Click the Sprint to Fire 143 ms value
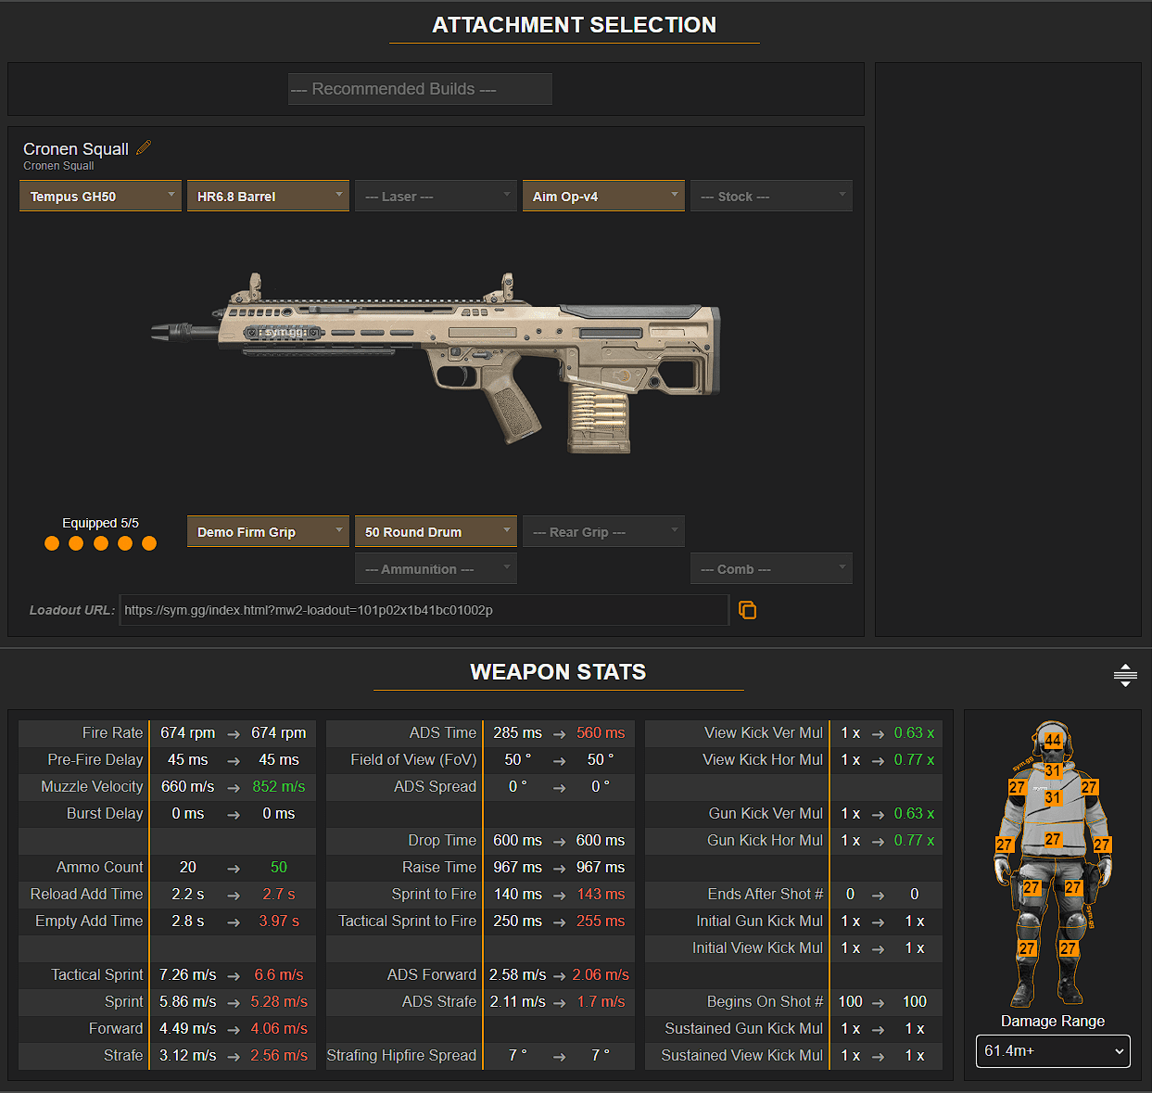The width and height of the screenshot is (1152, 1093). [601, 894]
